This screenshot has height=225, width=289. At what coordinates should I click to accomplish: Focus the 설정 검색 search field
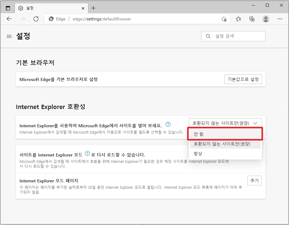233,36
